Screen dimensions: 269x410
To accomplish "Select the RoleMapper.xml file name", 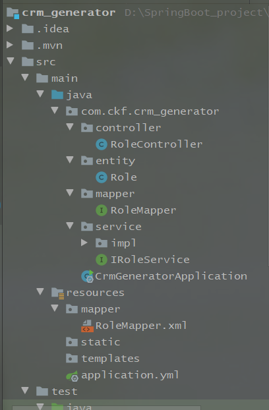I will [x=141, y=326].
